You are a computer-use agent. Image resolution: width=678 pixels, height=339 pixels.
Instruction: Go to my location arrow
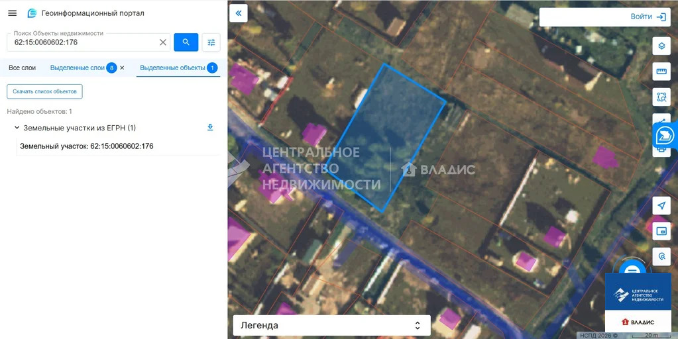click(661, 205)
